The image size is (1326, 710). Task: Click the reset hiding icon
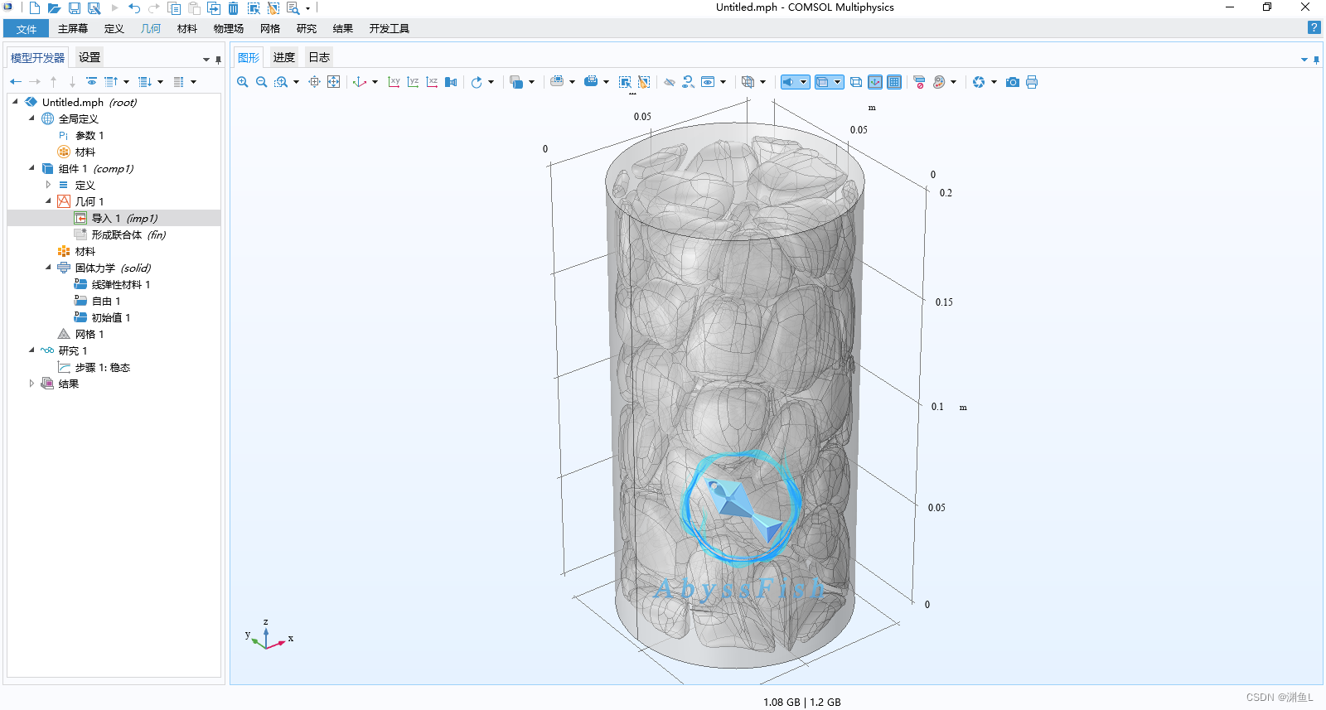pos(688,82)
